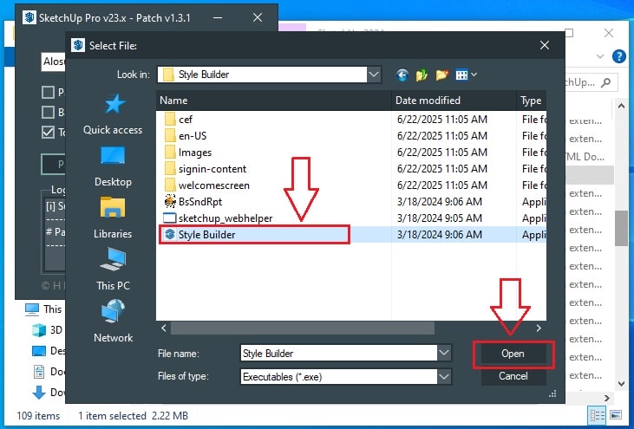Toggle the second unchecked checkbox in Patch window
This screenshot has width=634, height=429.
(x=48, y=112)
